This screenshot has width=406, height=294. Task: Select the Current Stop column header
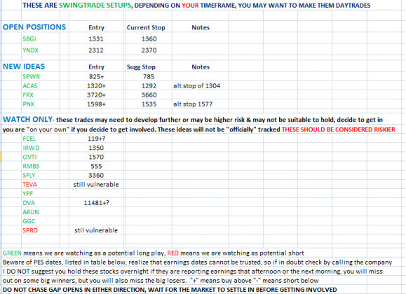[146, 28]
